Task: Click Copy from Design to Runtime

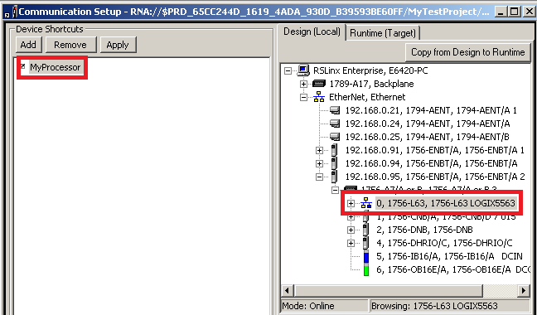Action: pyautogui.click(x=468, y=52)
